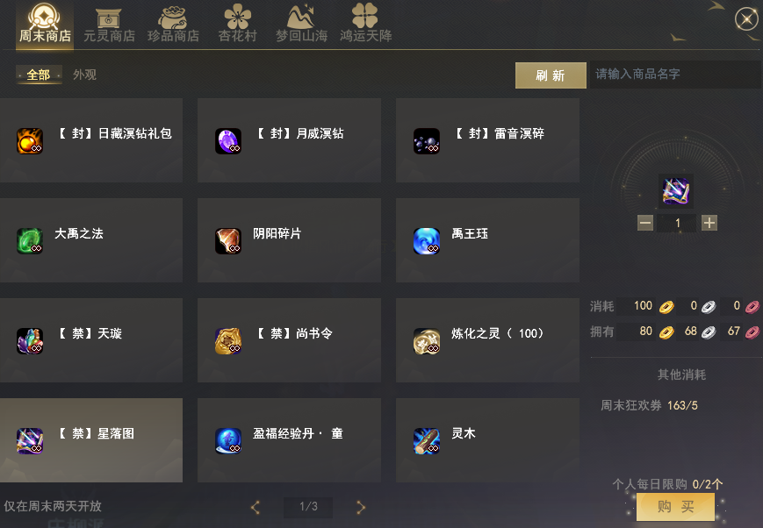
Task: Open the 杏花村 shop tab
Action: click(237, 25)
